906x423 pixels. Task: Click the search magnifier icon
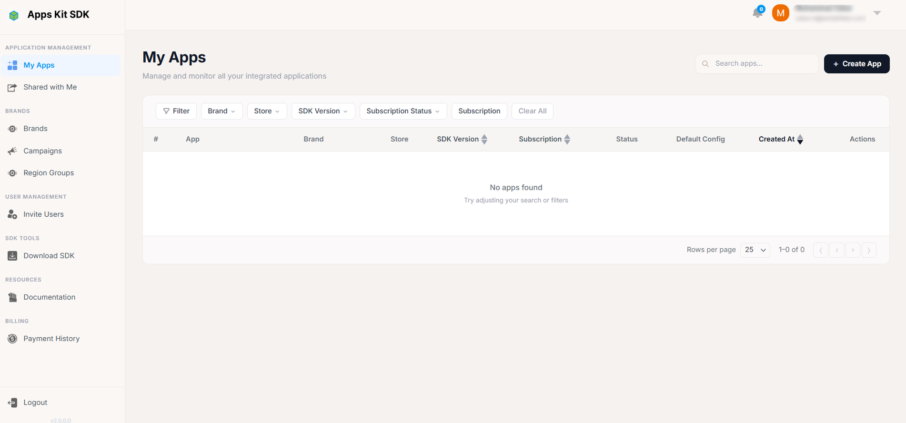coord(705,64)
